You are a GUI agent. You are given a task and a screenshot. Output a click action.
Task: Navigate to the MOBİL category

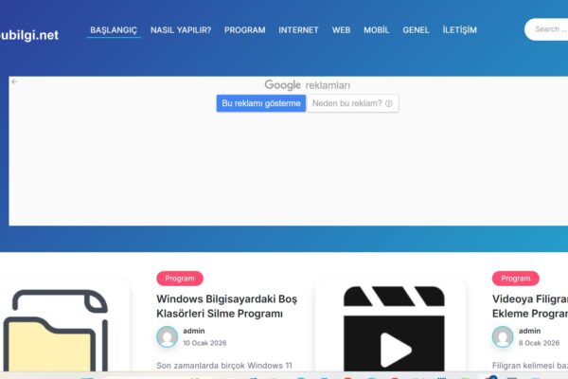click(x=376, y=30)
